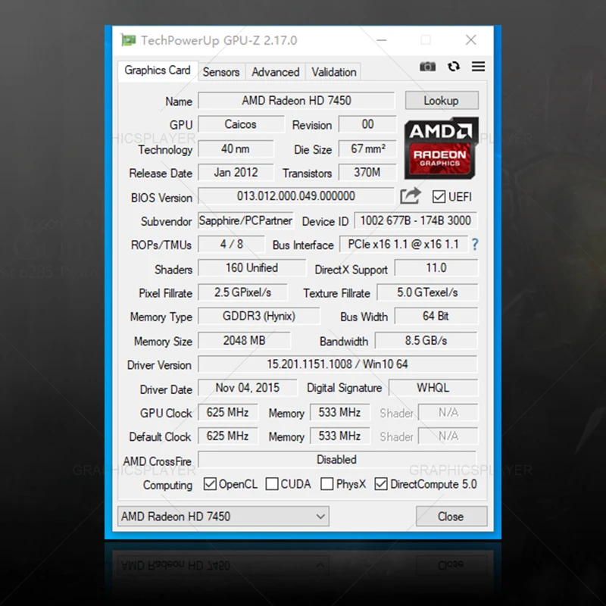Click the Memory field in GPU Clock row

click(x=339, y=412)
